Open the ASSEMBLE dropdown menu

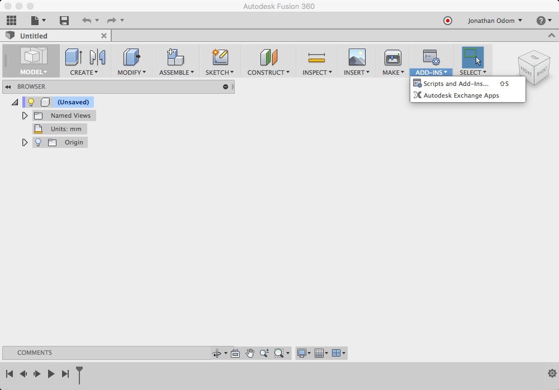(x=177, y=72)
